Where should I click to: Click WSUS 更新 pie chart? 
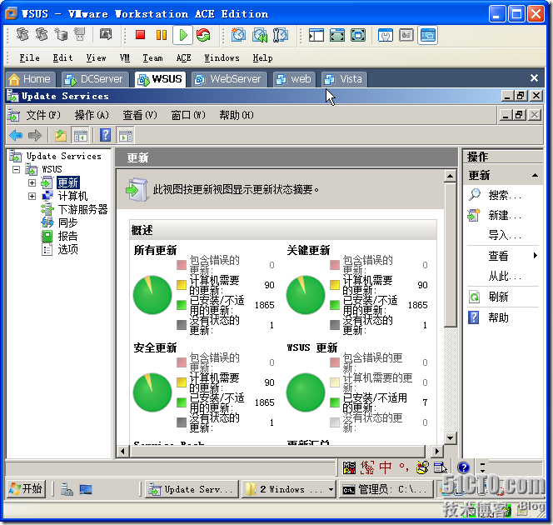[x=306, y=392]
